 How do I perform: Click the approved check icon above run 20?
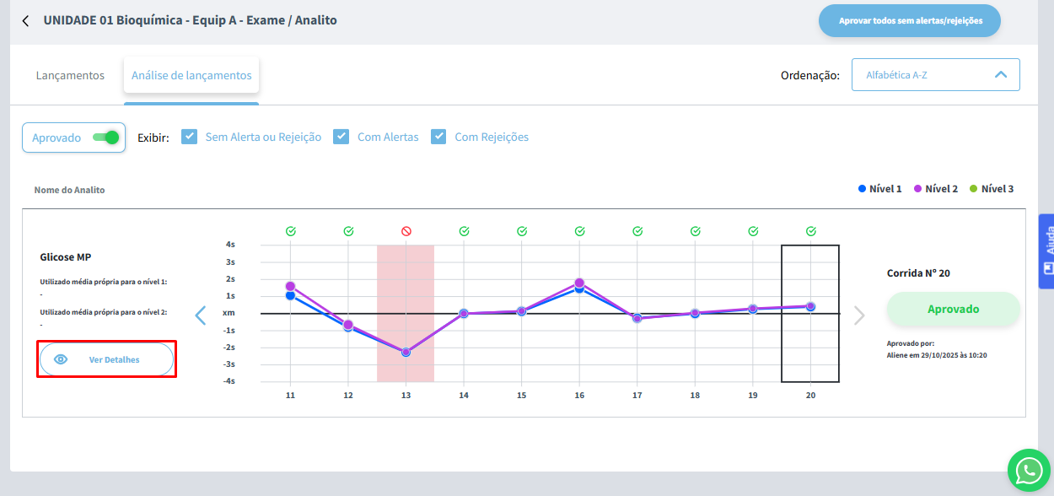click(810, 231)
